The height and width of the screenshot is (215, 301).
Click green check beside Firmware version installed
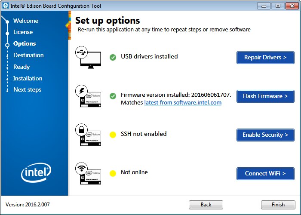[x=113, y=96]
